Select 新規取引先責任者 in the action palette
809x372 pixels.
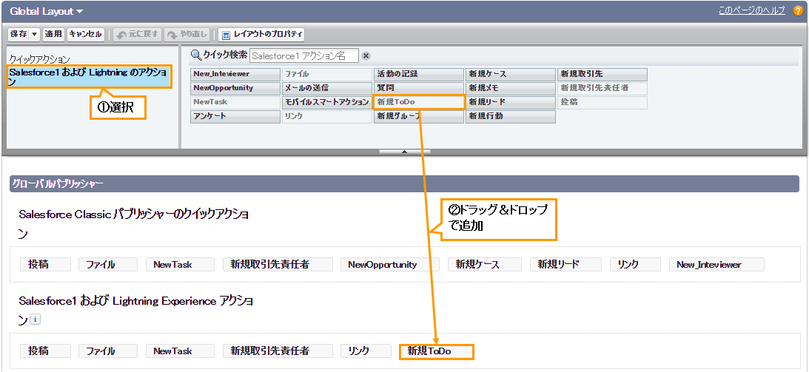pos(602,88)
